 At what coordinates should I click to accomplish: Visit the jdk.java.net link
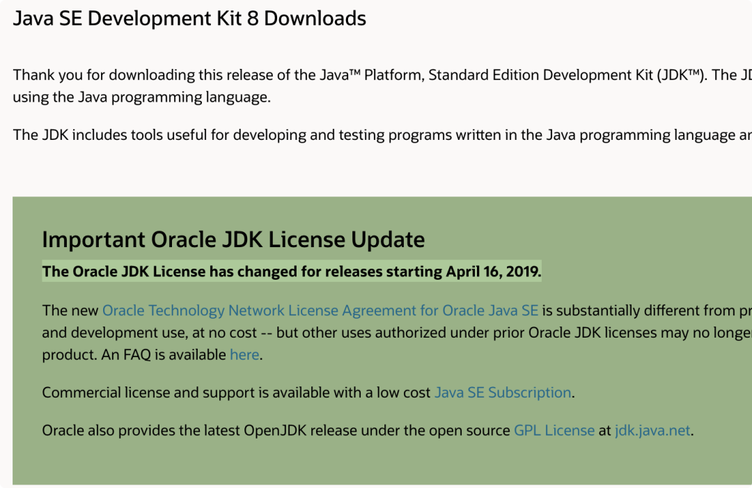(x=652, y=430)
